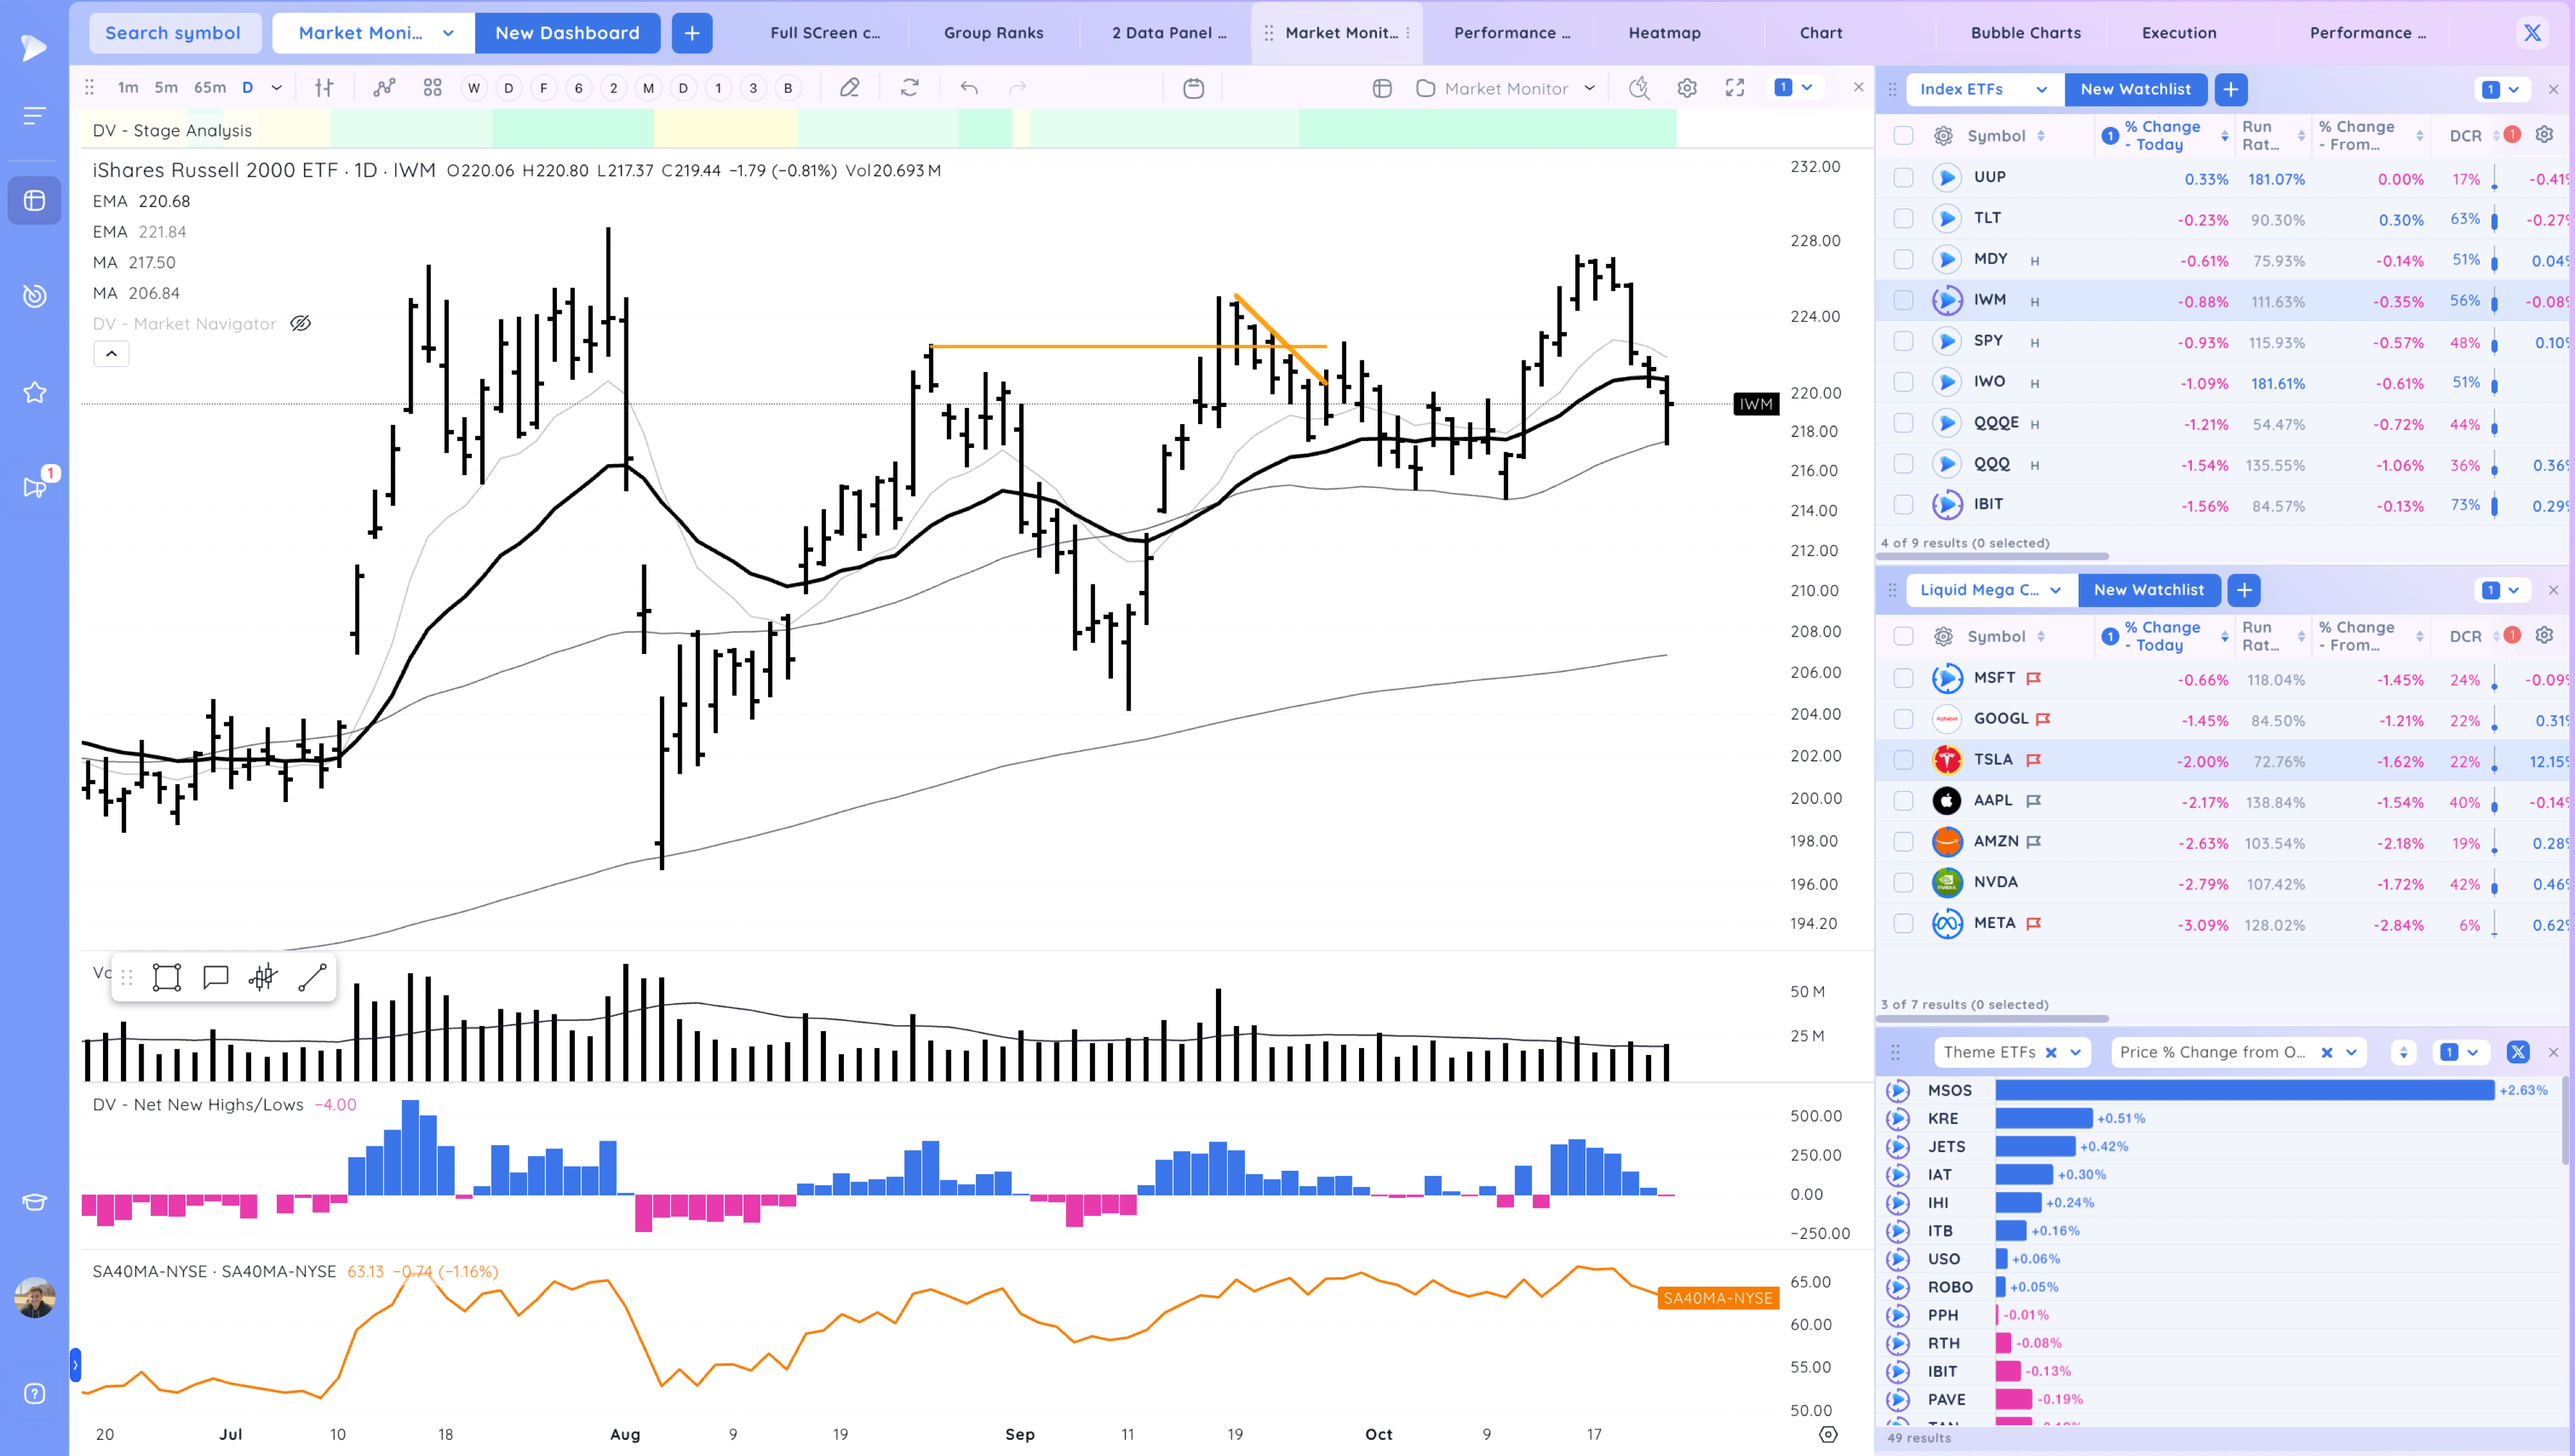Open the calendar events icon

point(1194,88)
